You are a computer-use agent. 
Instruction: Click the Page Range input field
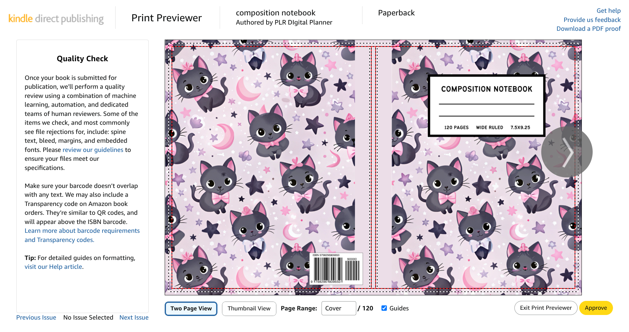[339, 308]
